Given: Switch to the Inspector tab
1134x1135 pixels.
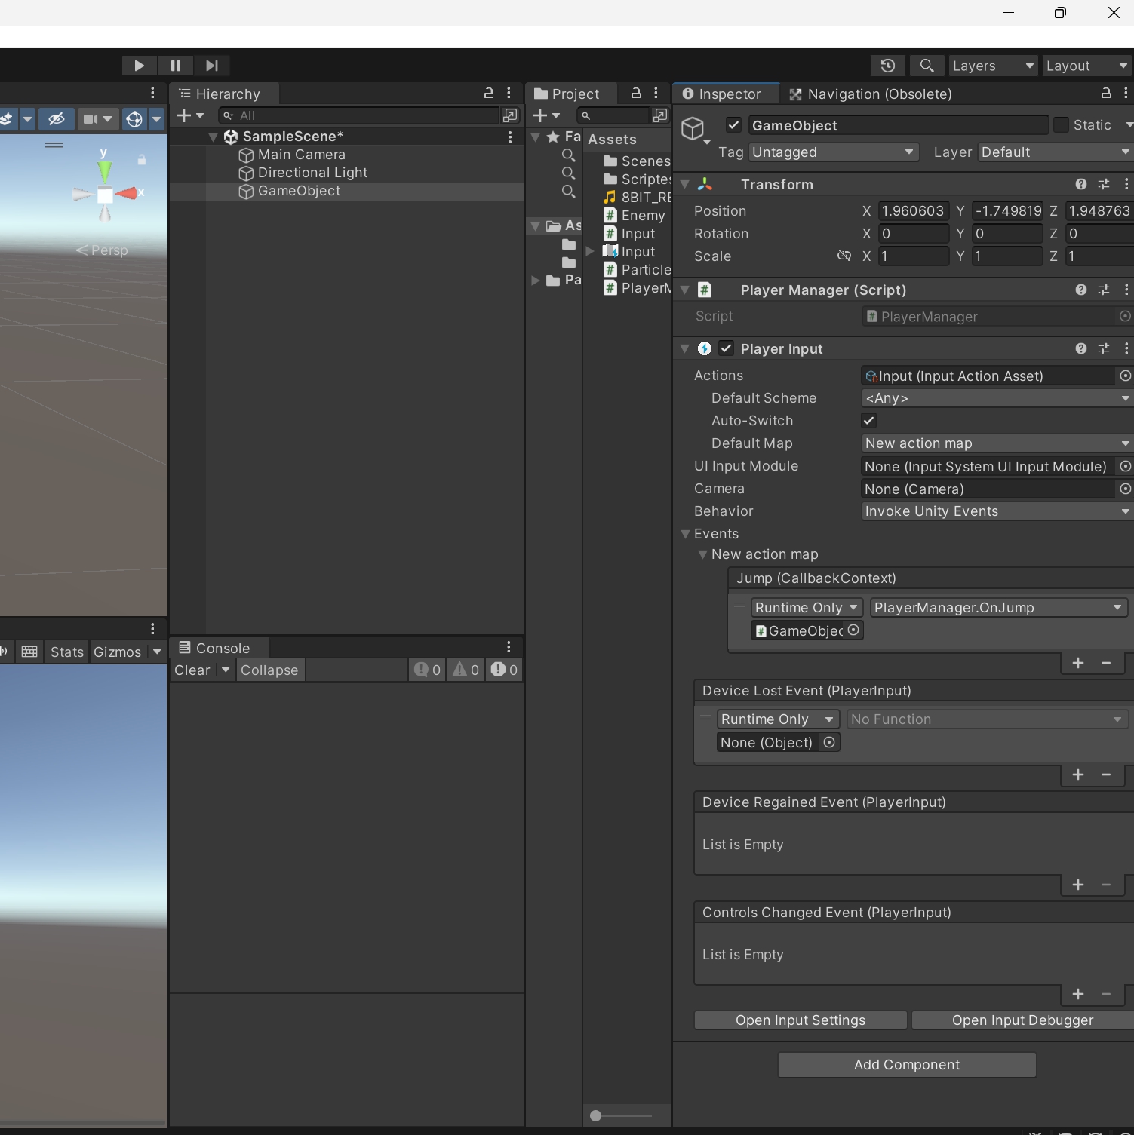Looking at the screenshot, I should 726,94.
